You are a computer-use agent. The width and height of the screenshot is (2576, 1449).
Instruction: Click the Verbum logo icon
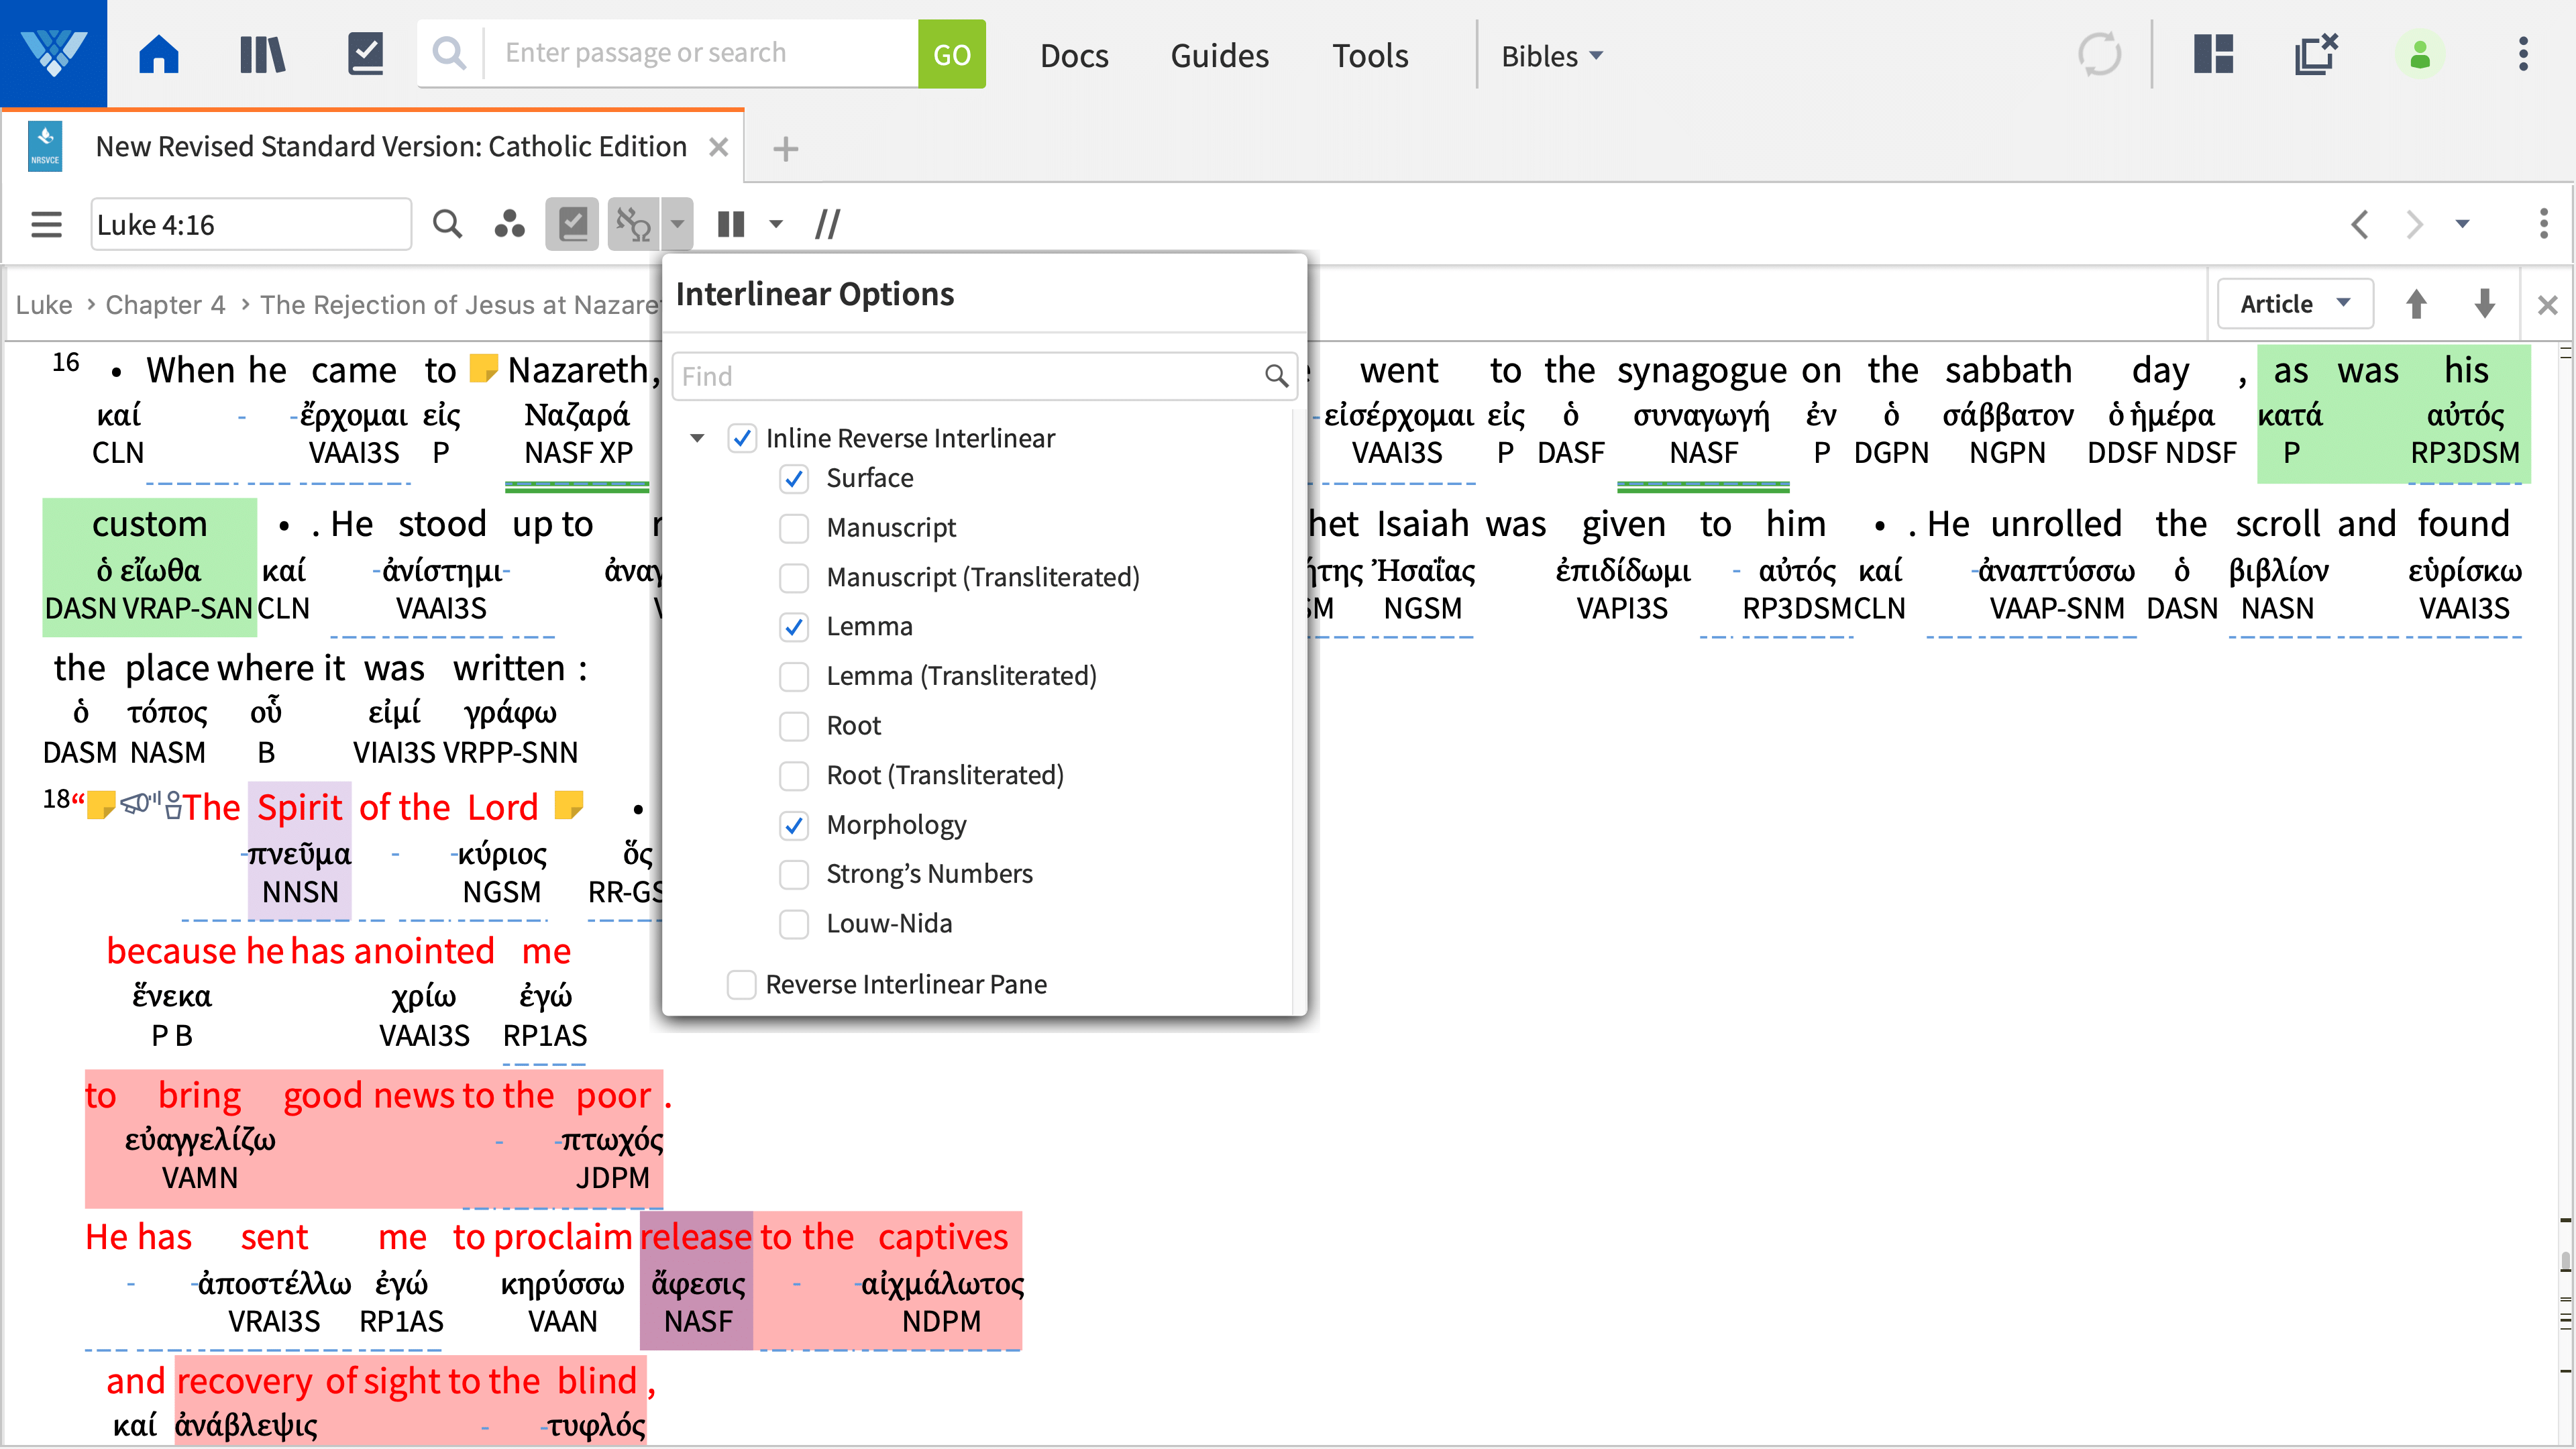tap(53, 53)
